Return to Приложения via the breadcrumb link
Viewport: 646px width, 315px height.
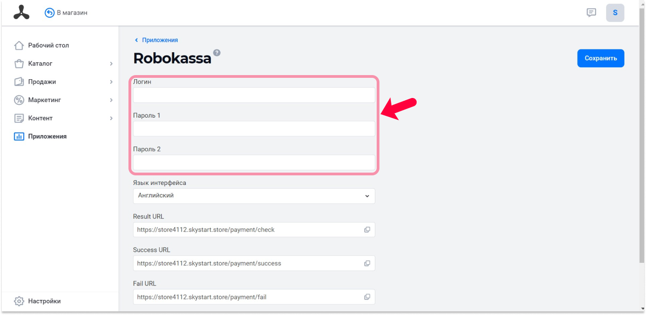coord(160,40)
